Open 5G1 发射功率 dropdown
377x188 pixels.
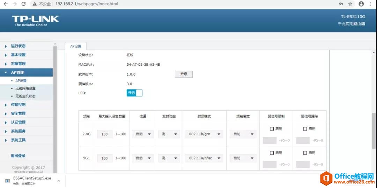click(x=169, y=158)
